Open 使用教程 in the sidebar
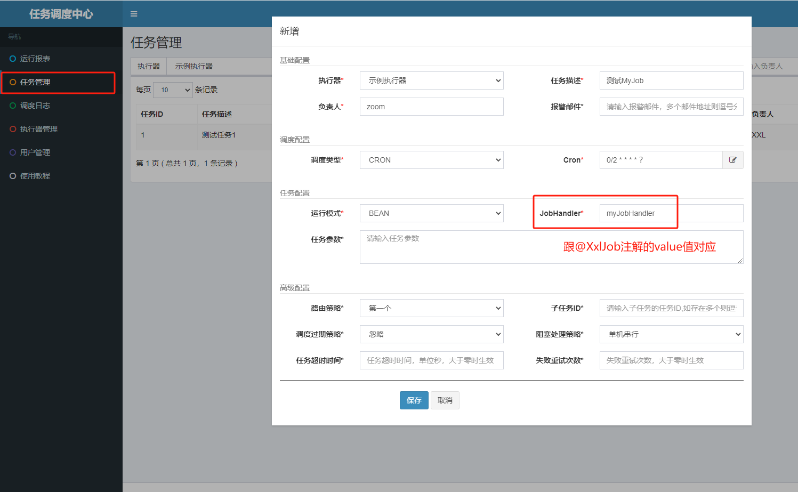 pos(61,176)
